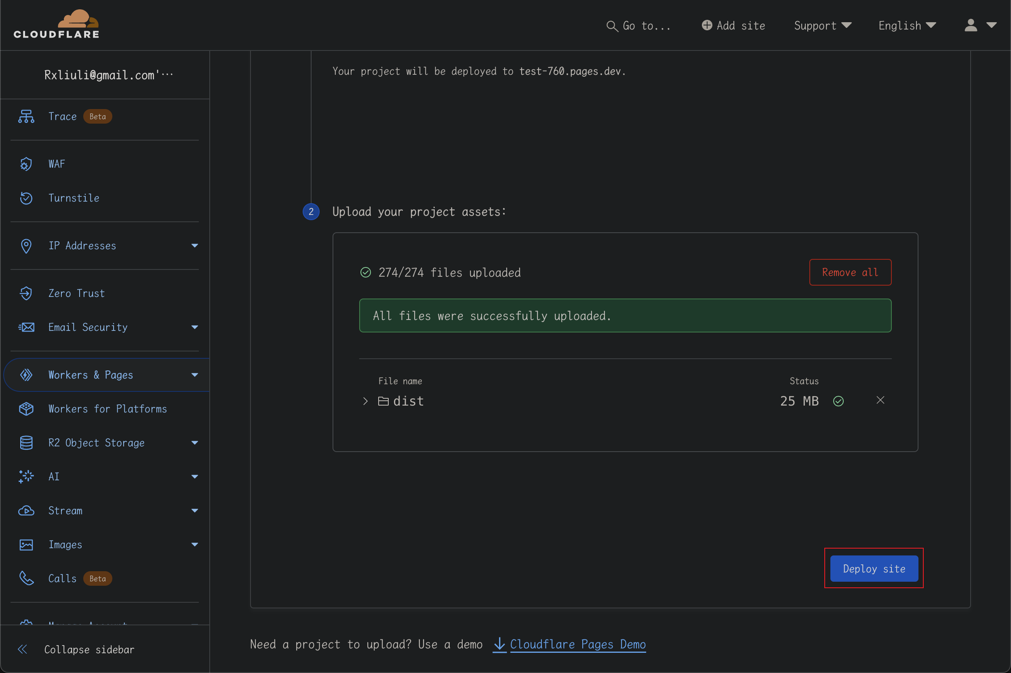Image resolution: width=1011 pixels, height=673 pixels.
Task: Click the Remove all button
Action: tap(850, 272)
